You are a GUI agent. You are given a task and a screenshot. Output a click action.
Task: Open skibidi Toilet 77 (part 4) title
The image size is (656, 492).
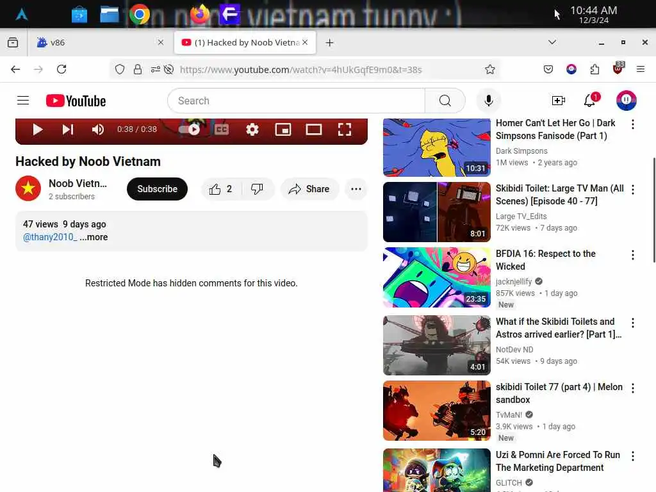(x=559, y=393)
